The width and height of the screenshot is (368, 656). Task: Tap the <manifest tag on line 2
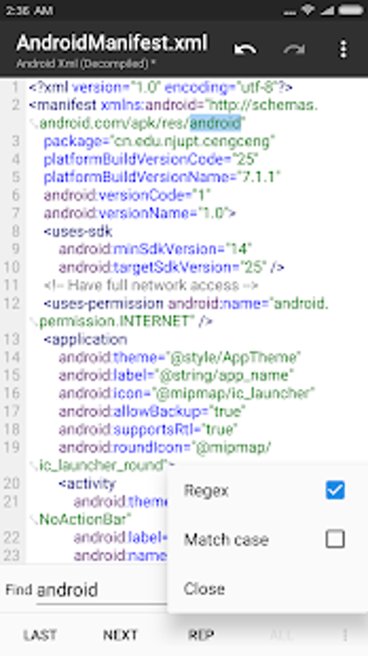63,105
